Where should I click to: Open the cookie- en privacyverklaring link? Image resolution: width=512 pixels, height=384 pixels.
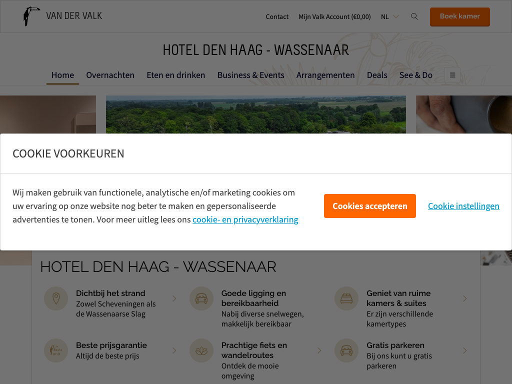tap(245, 219)
